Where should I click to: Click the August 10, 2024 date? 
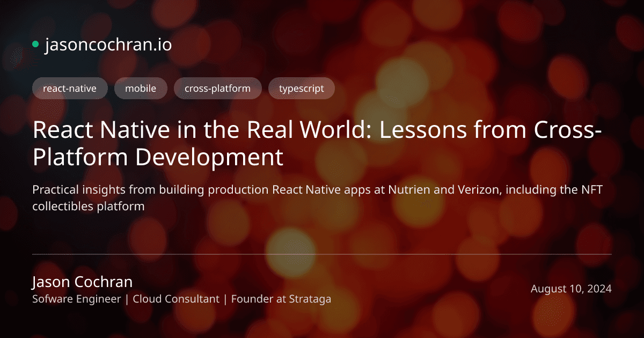pyautogui.click(x=571, y=288)
